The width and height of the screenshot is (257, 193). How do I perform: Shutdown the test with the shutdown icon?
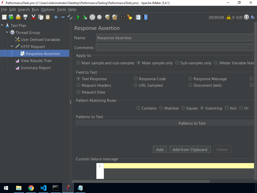pos(99,17)
